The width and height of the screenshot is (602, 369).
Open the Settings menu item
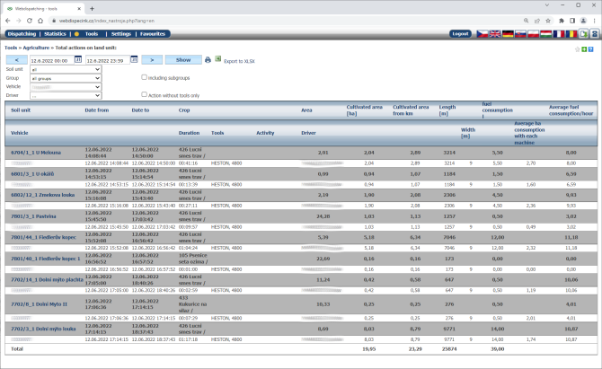pos(120,33)
